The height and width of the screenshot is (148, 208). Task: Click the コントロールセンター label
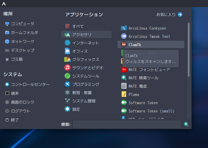click(30, 84)
